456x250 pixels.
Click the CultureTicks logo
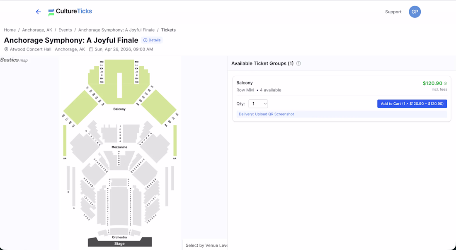pyautogui.click(x=70, y=12)
